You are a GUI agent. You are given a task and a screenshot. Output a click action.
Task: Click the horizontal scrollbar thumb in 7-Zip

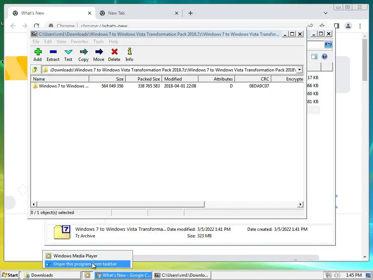[x=121, y=204]
